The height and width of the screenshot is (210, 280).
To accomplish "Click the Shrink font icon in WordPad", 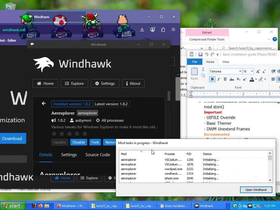I will (x=264, y=71).
